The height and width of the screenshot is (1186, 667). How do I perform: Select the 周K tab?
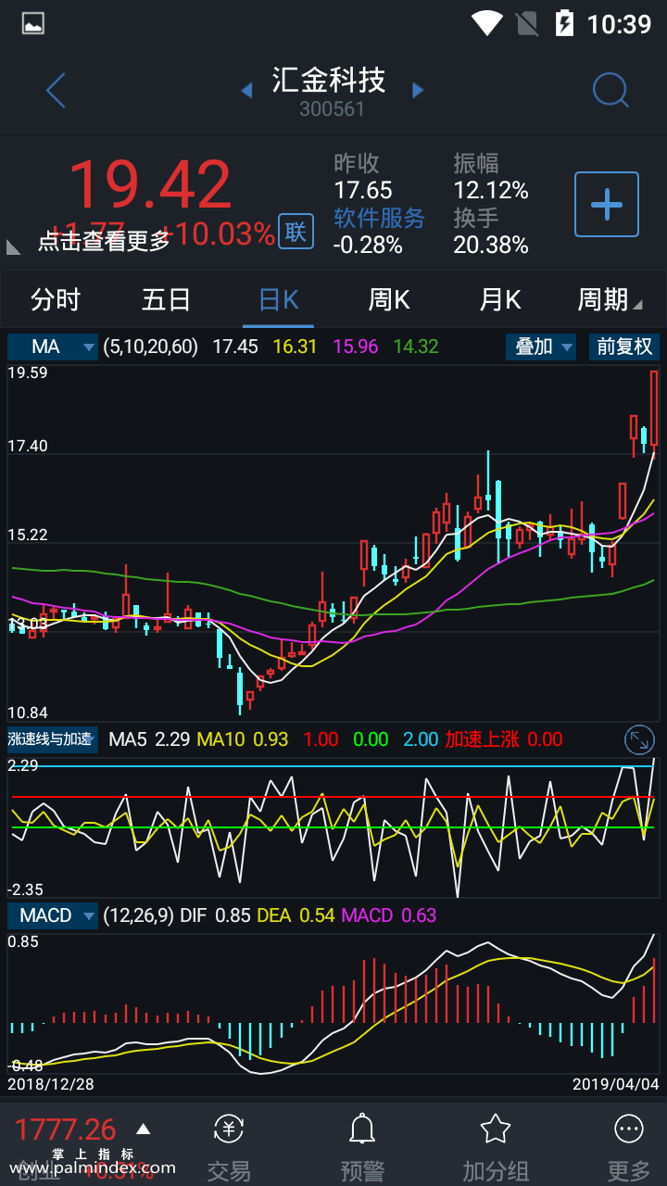click(x=389, y=299)
